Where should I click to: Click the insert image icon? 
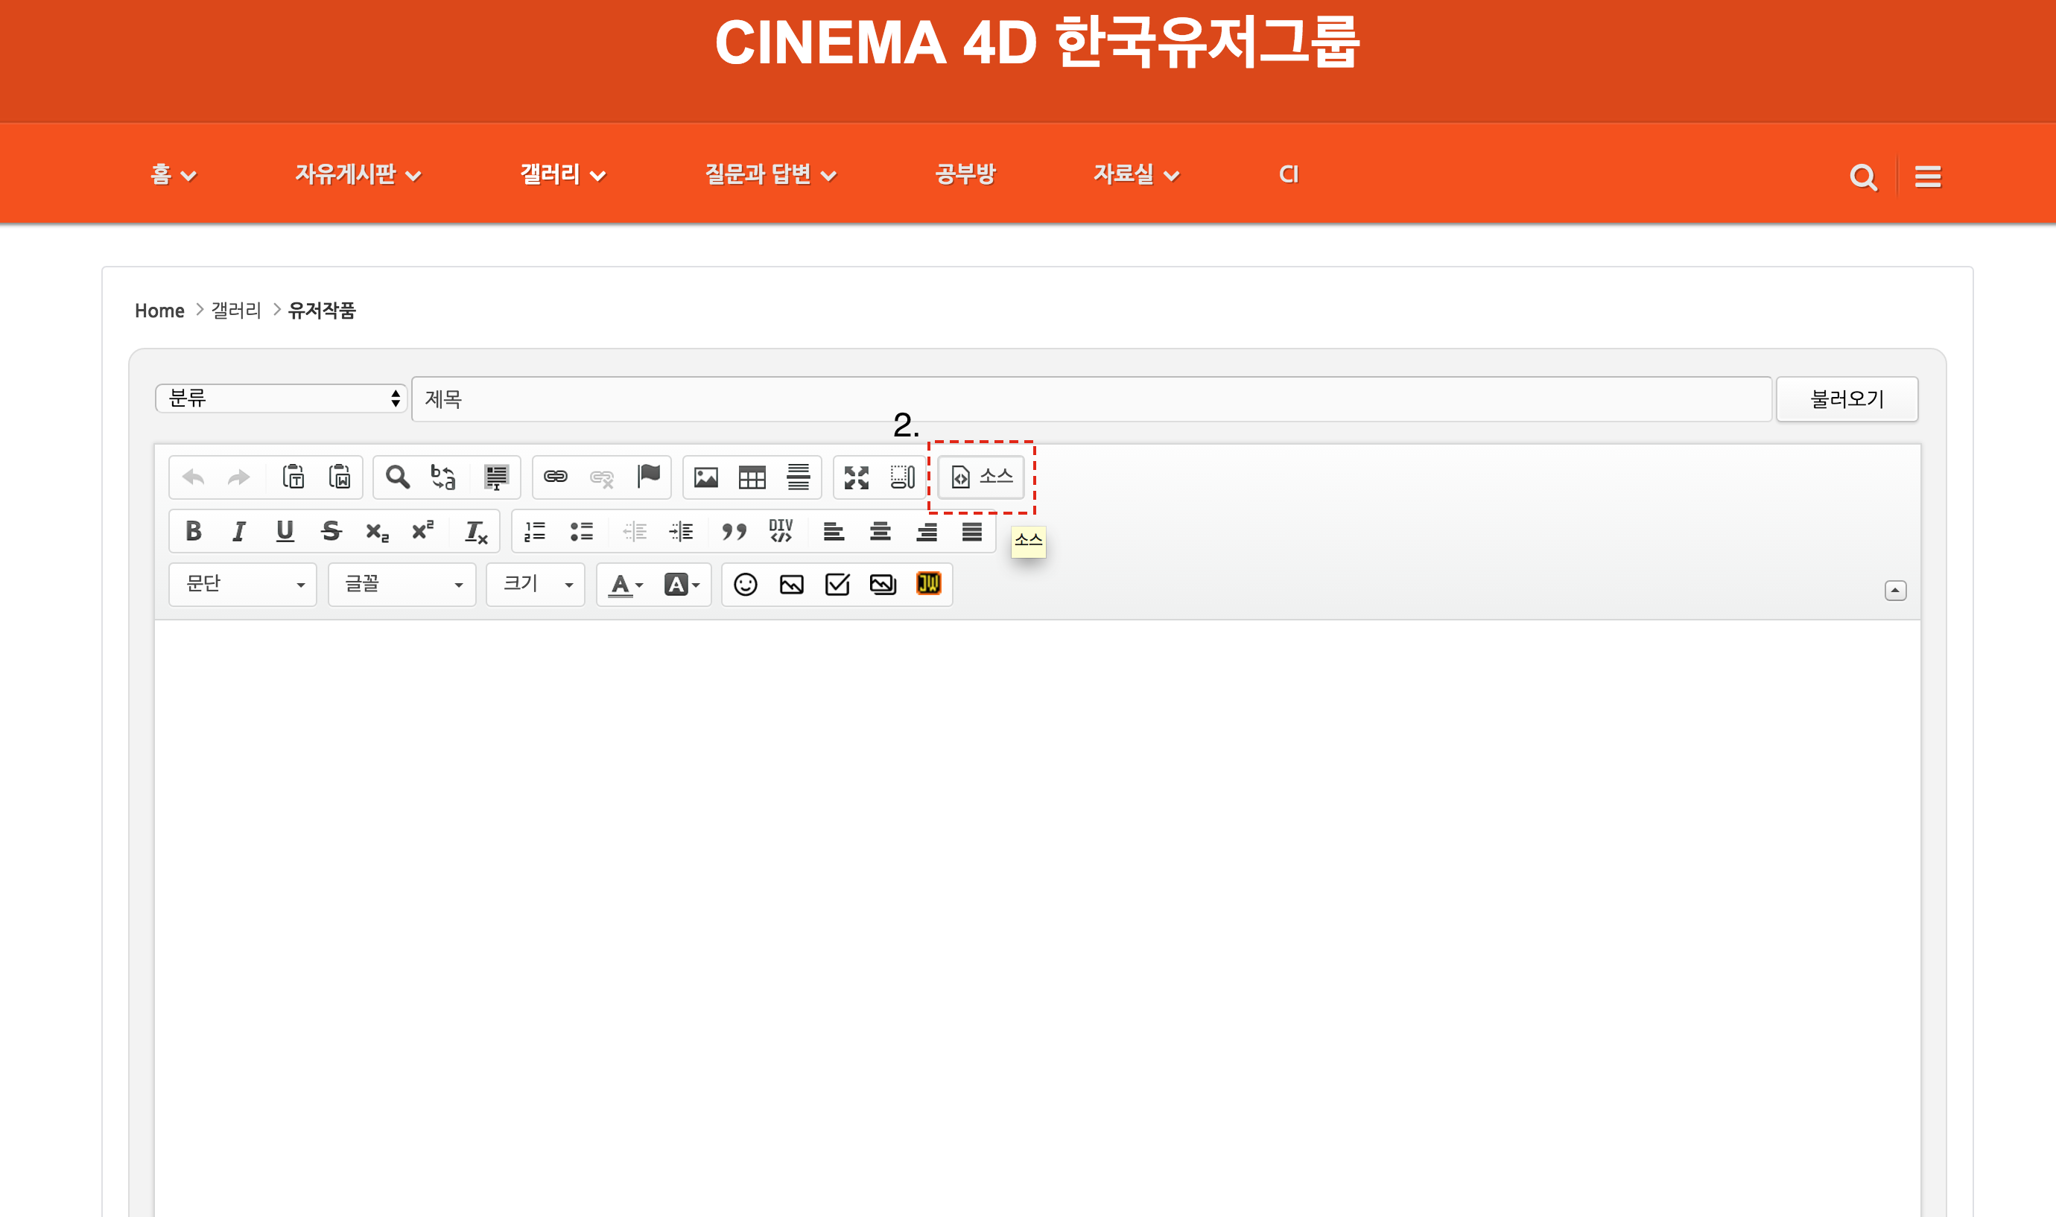706,477
